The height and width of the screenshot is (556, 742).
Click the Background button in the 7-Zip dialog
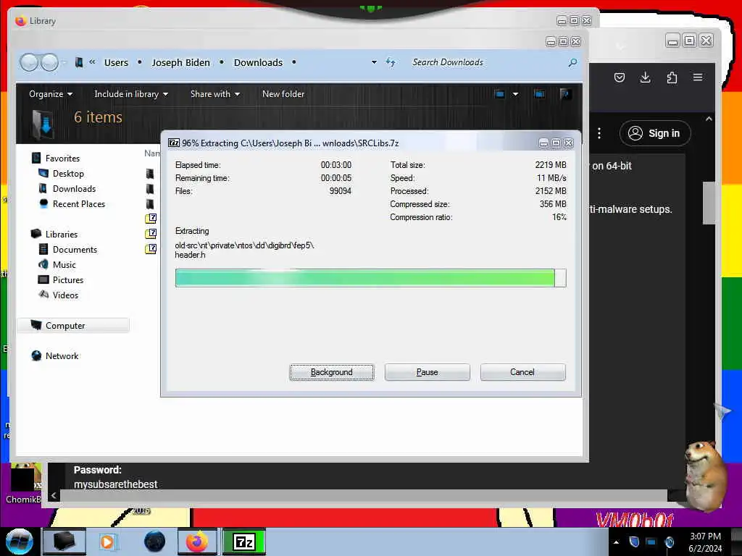coord(331,372)
